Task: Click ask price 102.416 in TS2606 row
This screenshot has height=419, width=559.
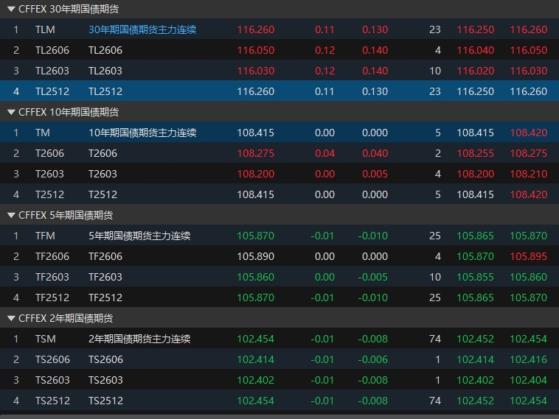Action: pyautogui.click(x=528, y=359)
